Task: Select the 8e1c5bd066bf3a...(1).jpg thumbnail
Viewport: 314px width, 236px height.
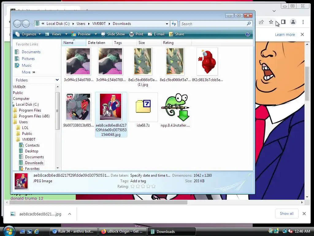Action: tap(143, 61)
